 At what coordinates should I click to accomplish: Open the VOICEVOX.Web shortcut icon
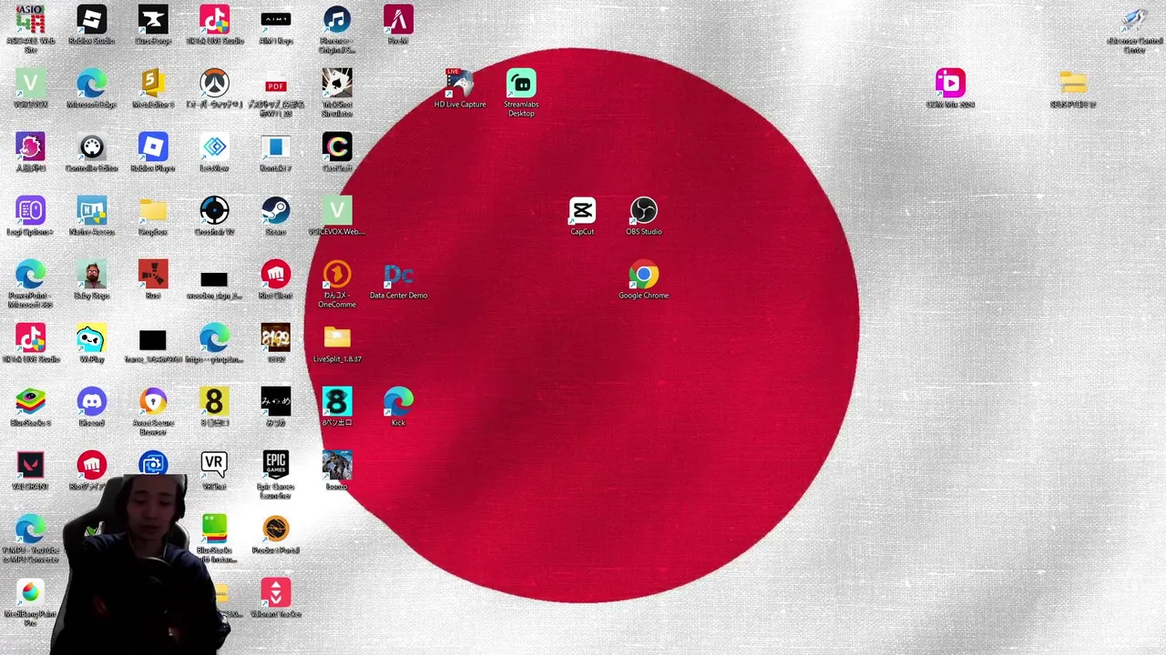pos(337,211)
